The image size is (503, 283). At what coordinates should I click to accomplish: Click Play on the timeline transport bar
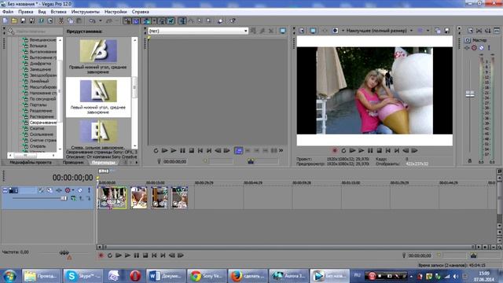click(x=127, y=255)
